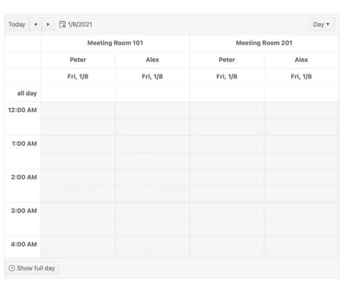Select 3:00 AM slot for Alex Room 201

301,211
